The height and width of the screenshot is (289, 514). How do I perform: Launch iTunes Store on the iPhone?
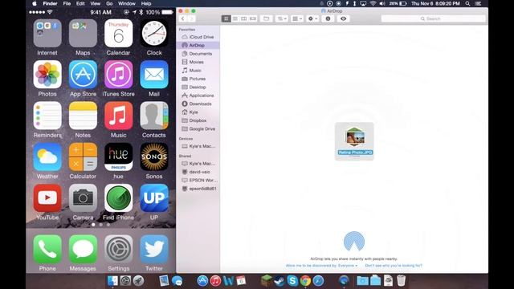(x=118, y=75)
